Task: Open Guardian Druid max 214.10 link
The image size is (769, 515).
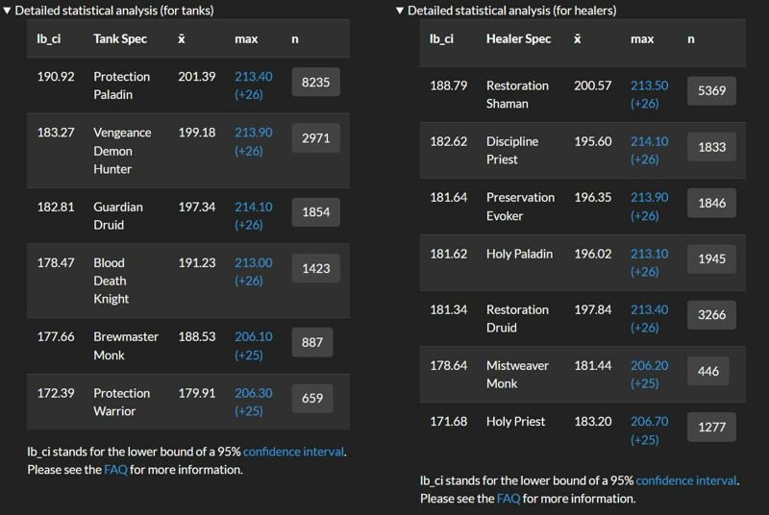Action: (x=253, y=215)
